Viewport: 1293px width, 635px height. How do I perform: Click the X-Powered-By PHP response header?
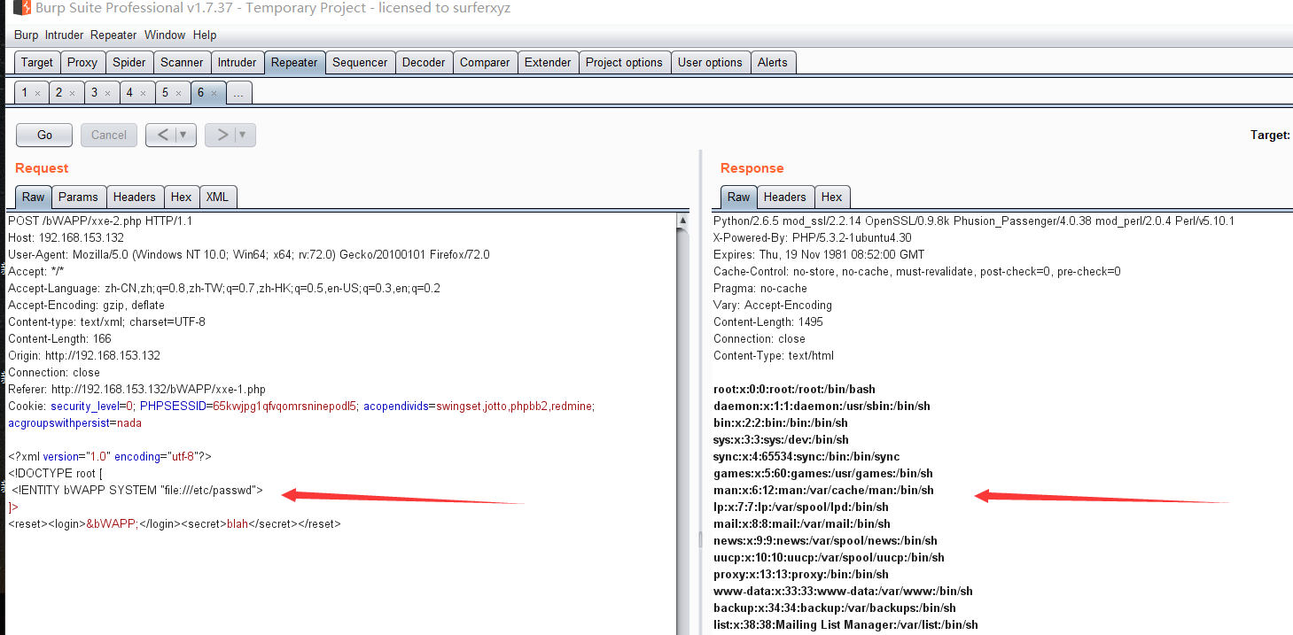click(813, 237)
